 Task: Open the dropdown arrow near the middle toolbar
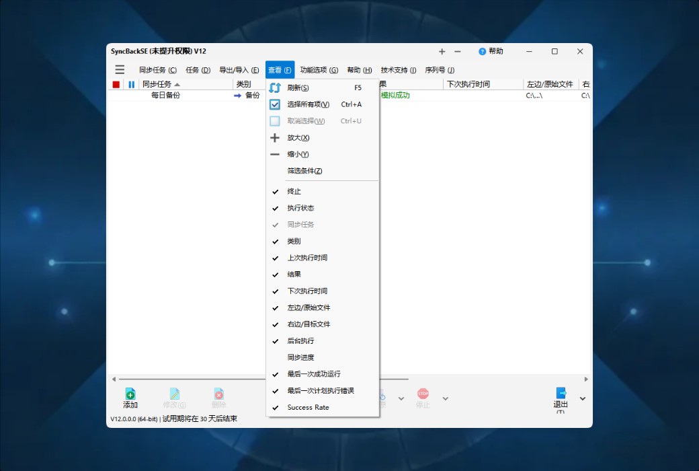pyautogui.click(x=400, y=398)
